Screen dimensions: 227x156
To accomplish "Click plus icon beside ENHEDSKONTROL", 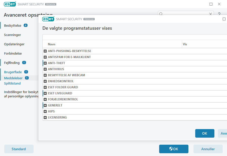I will (45, 81).
